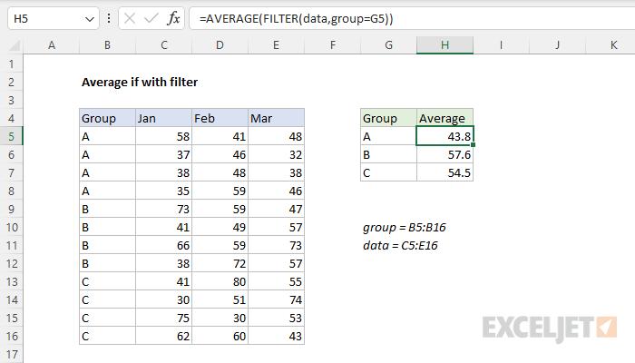Viewport: 635px width, 363px height.
Task: Select Jan value 73 in row 9
Action: click(163, 209)
